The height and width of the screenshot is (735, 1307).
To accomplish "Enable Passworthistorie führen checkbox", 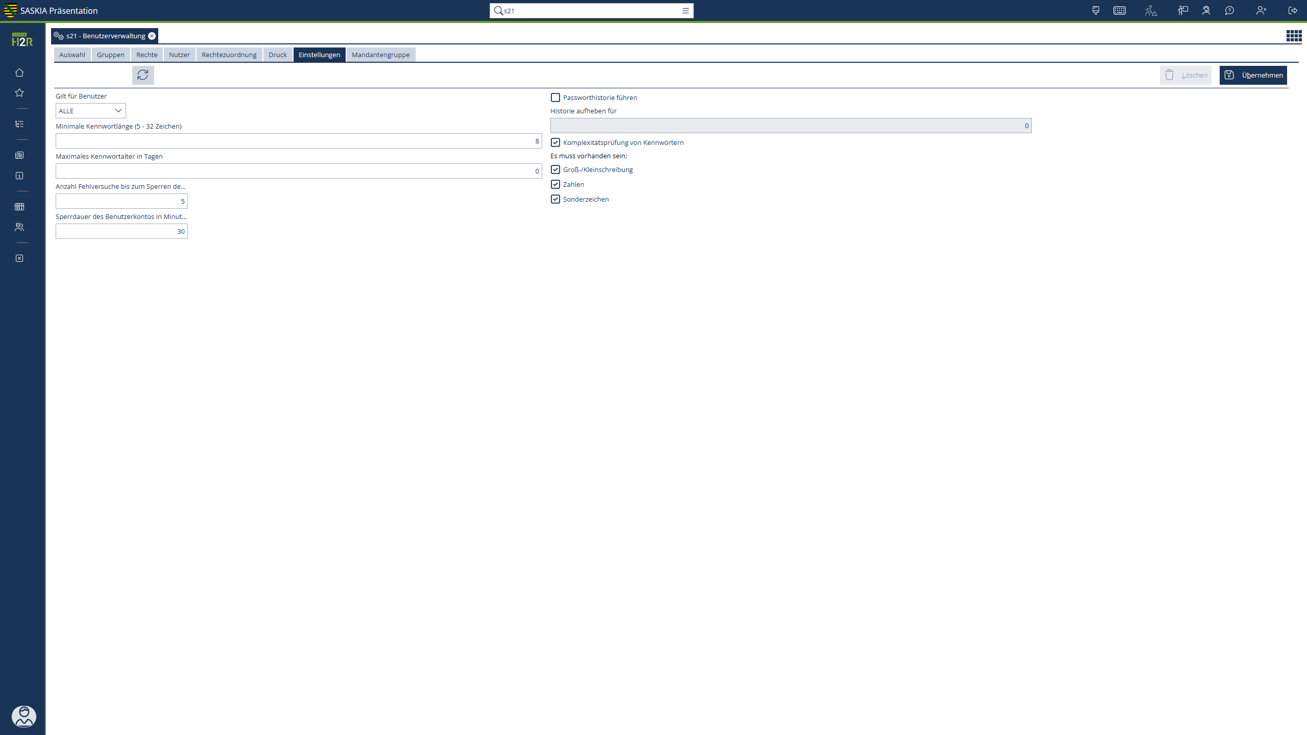I will pyautogui.click(x=555, y=97).
